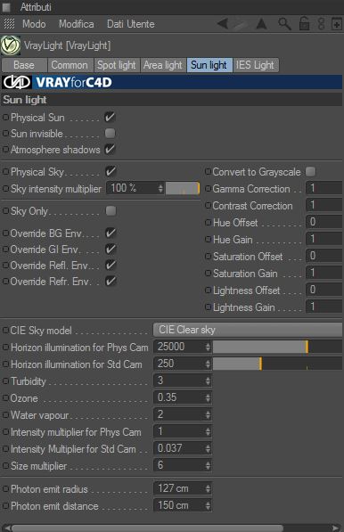Click the VrayLight object icon
Screen dimensions: 344x532
coord(10,45)
